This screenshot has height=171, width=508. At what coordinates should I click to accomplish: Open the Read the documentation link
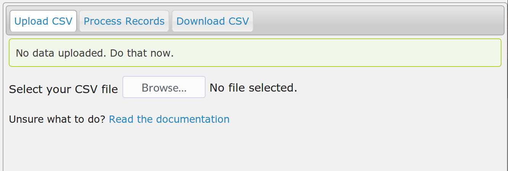coord(169,119)
